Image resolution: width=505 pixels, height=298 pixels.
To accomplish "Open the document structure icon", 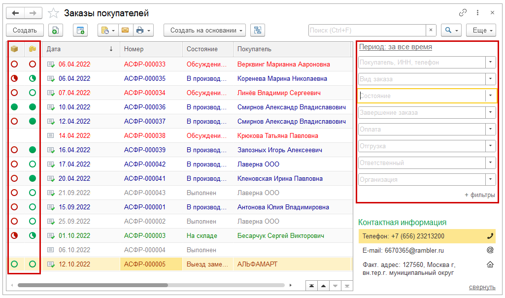I will tap(258, 30).
